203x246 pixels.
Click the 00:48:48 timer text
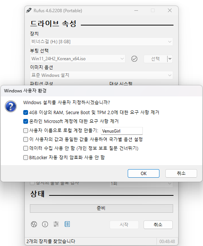point(167,241)
